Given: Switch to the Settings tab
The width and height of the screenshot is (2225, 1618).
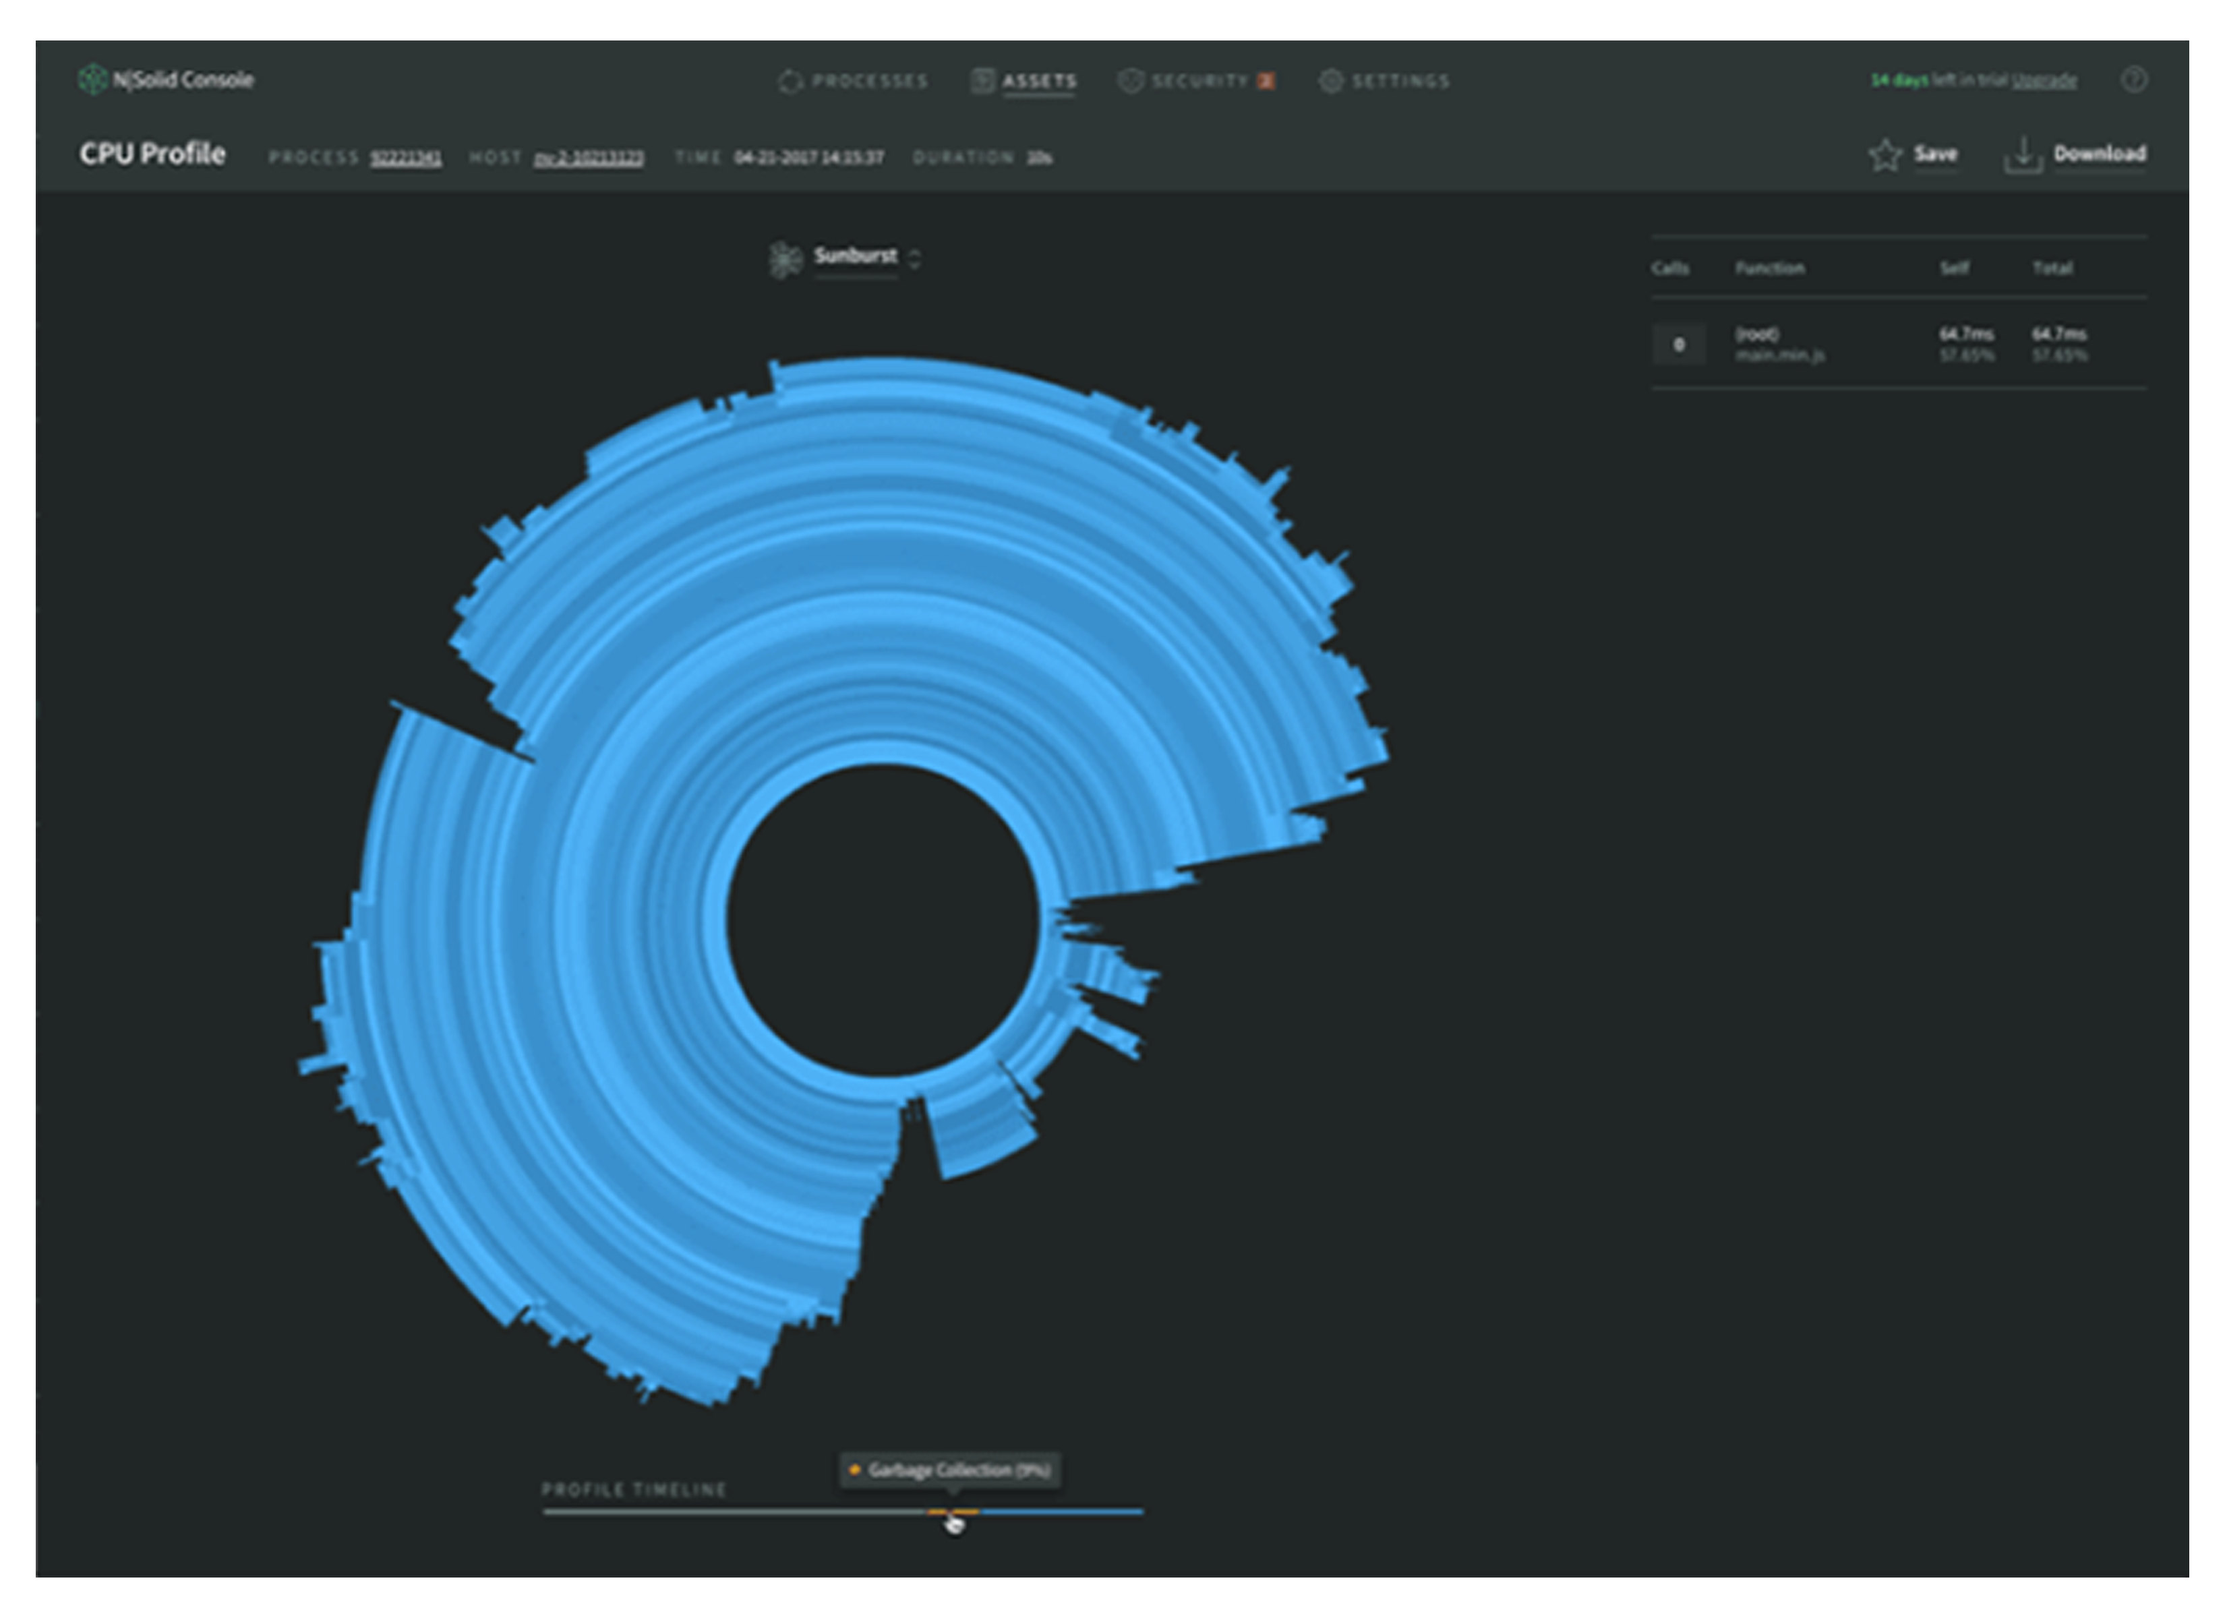Looking at the screenshot, I should (1400, 82).
